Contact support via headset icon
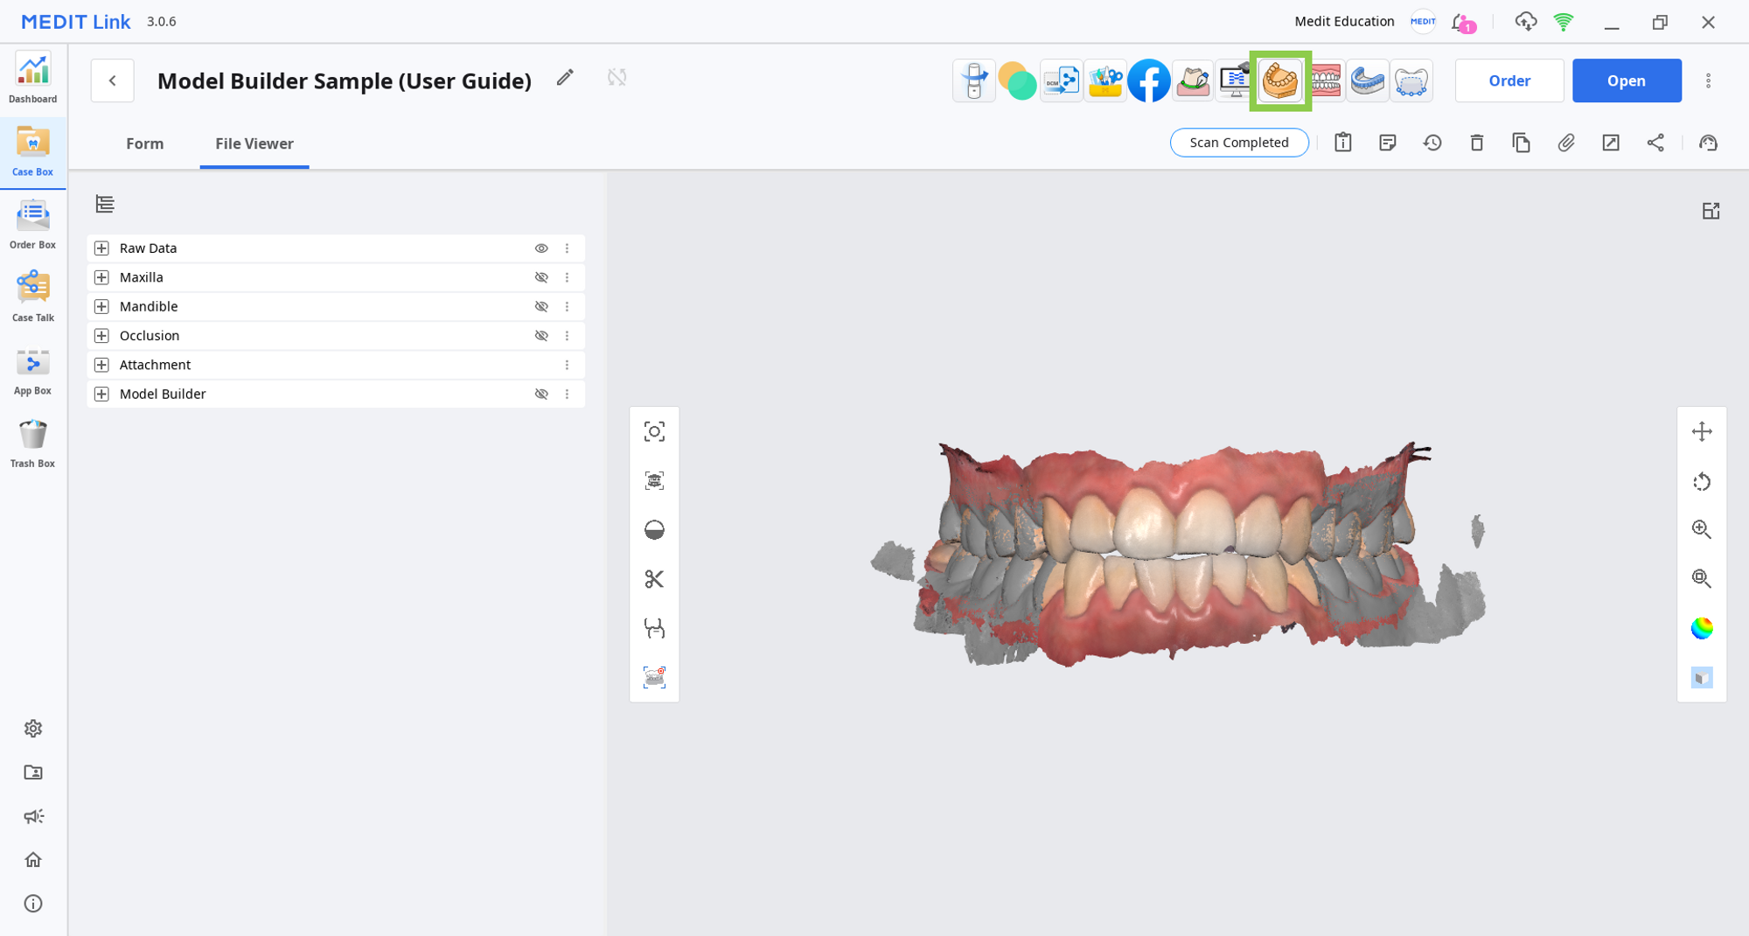1749x936 pixels. [1709, 143]
